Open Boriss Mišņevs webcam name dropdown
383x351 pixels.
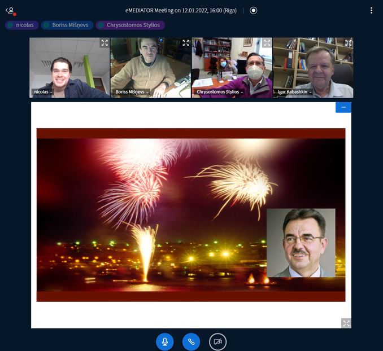[132, 92]
